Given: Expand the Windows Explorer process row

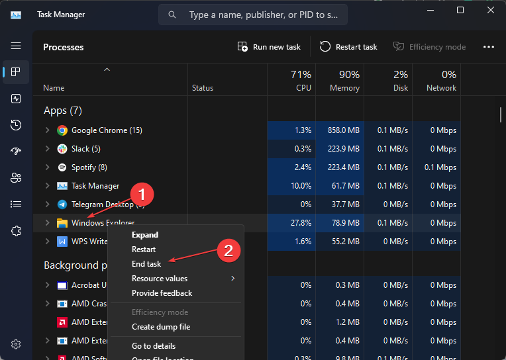Looking at the screenshot, I should [48, 222].
